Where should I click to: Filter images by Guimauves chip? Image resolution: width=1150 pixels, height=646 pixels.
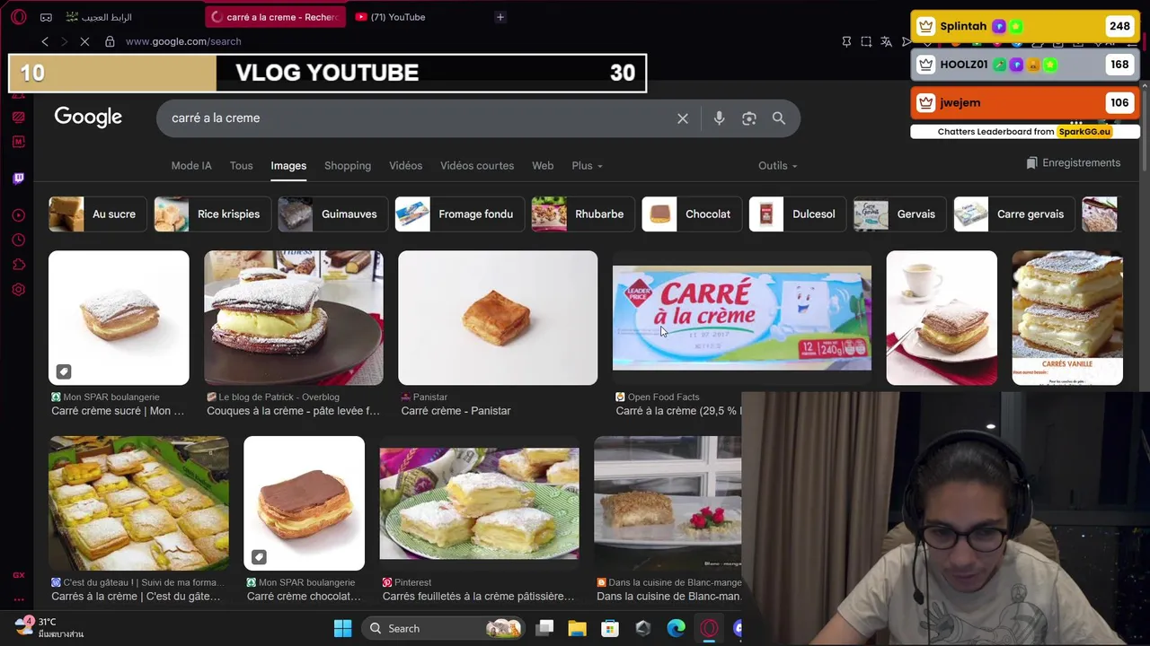[x=332, y=214]
